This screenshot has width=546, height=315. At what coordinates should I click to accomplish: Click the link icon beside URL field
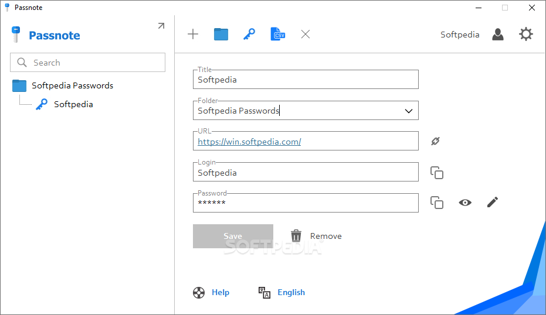click(x=435, y=141)
